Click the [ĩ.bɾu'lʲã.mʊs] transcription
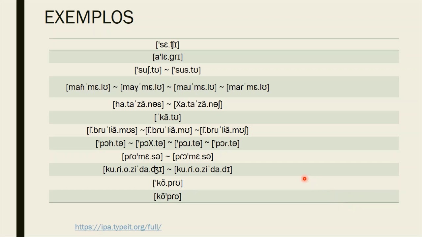Viewport: 422px width, 237px height. (112, 130)
